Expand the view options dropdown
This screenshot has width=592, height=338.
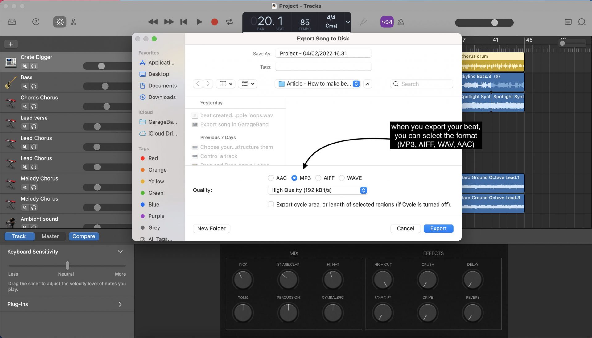[x=225, y=84]
